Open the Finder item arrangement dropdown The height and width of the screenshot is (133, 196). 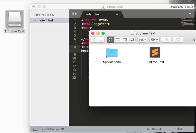(143, 40)
